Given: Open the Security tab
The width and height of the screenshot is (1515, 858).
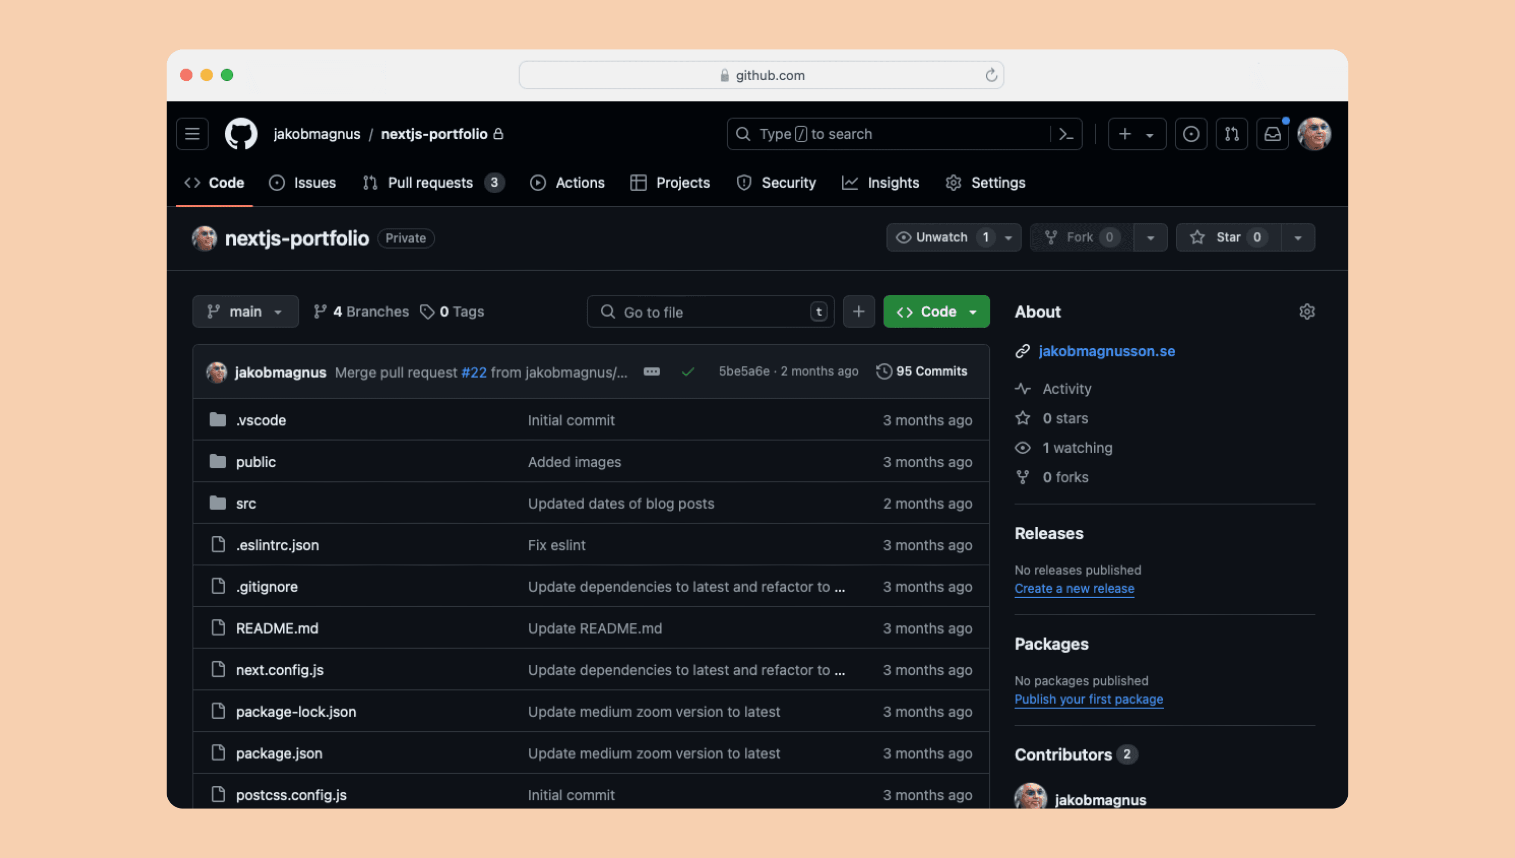Looking at the screenshot, I should (x=776, y=183).
